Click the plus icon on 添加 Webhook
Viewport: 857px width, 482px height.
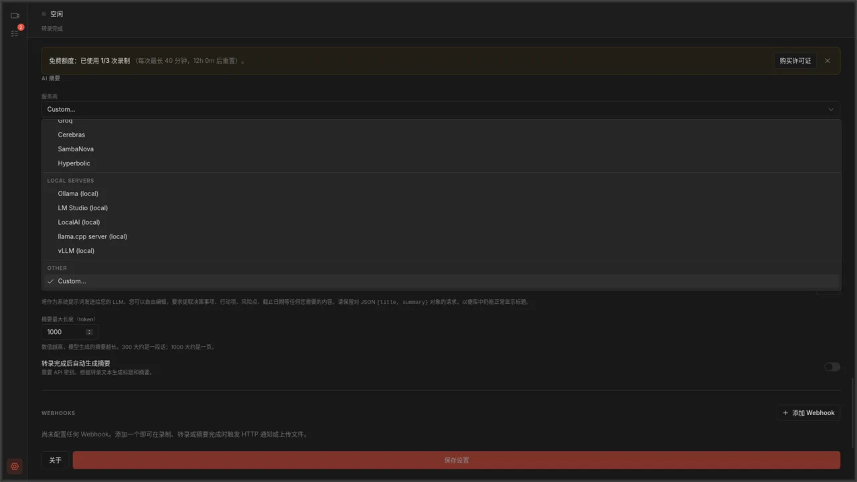785,413
